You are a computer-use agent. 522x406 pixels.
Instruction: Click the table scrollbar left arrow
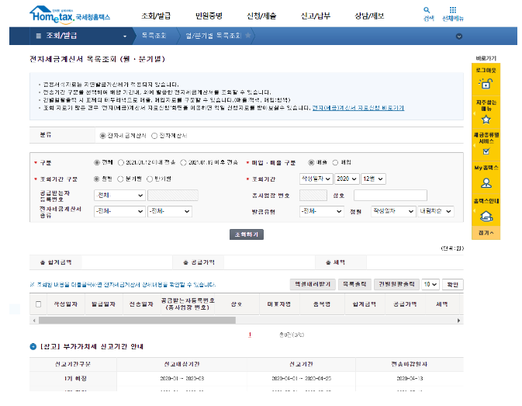[34, 321]
